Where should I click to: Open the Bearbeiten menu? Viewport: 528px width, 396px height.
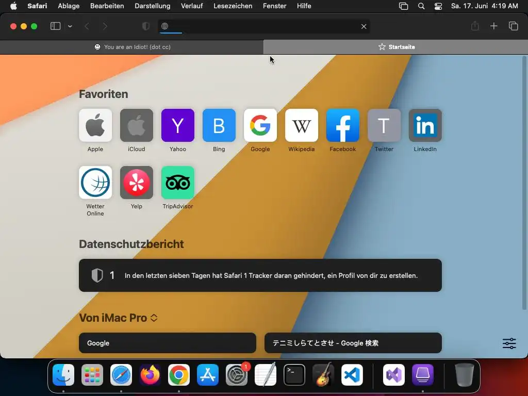tap(107, 6)
